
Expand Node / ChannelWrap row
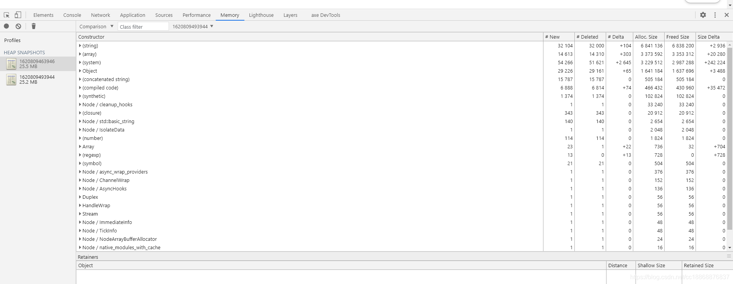tap(80, 180)
